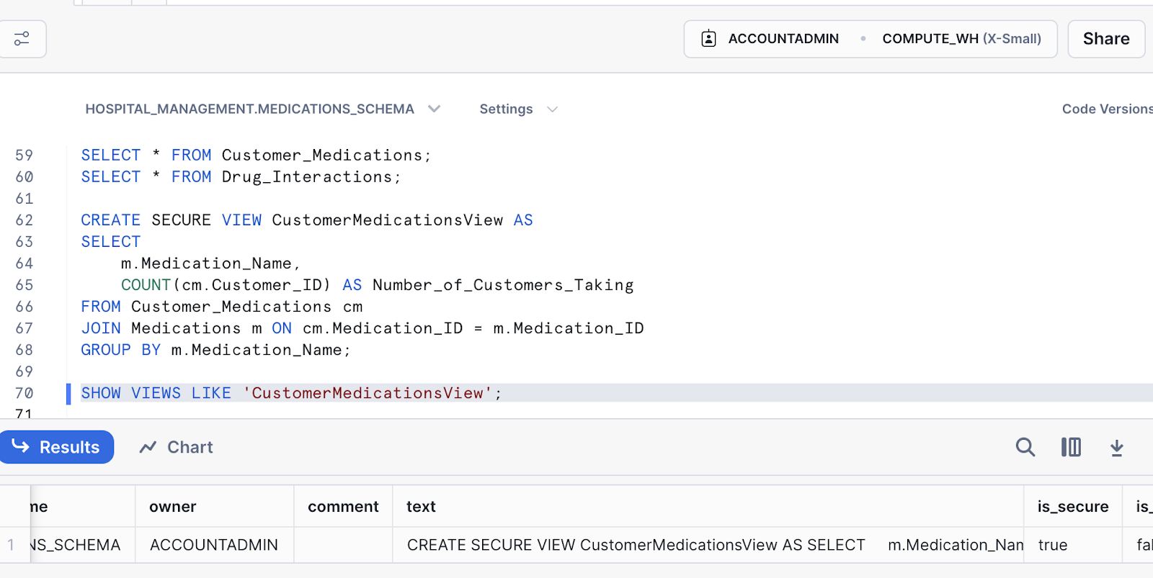Expand the HOSPITAL_MANAGEMENT.MEDICATIONS_SCHEMA context dropdown
Viewport: 1153px width, 578px height.
coord(262,109)
